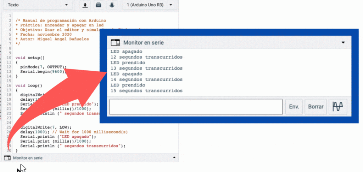Image resolution: width=363 pixels, height=172 pixels.
Task: Open the 1 (Arduino Uno R3) board dropdown
Action: [x=149, y=5]
